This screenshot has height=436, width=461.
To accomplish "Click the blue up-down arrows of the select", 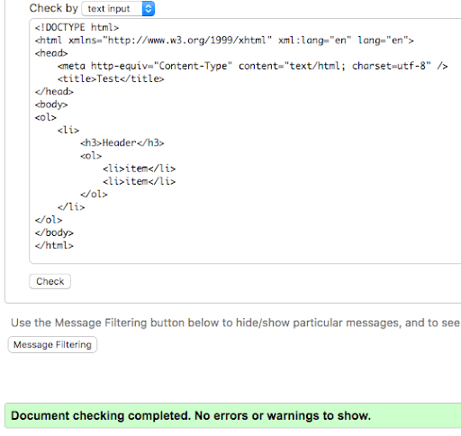I will click(x=149, y=9).
